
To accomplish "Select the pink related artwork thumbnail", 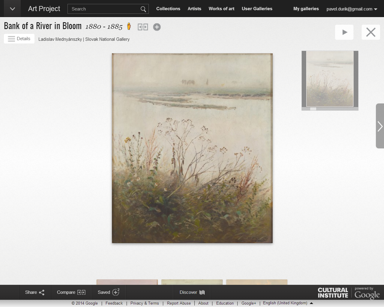I will click(x=127, y=282).
